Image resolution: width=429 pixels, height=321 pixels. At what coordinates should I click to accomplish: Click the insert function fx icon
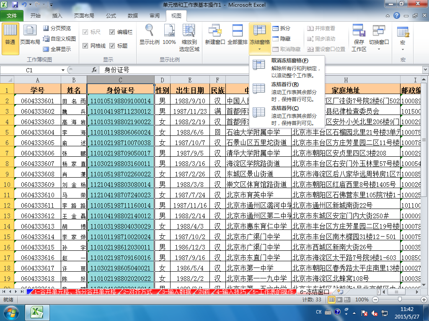click(94, 70)
